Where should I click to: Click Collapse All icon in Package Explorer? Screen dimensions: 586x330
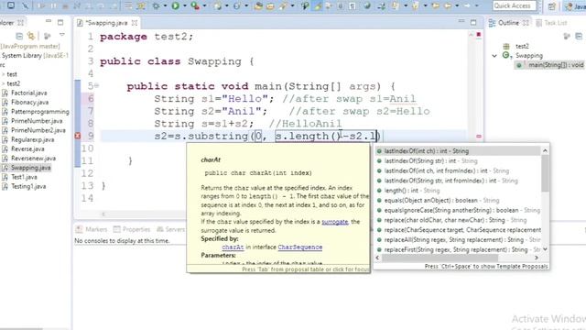(x=19, y=36)
